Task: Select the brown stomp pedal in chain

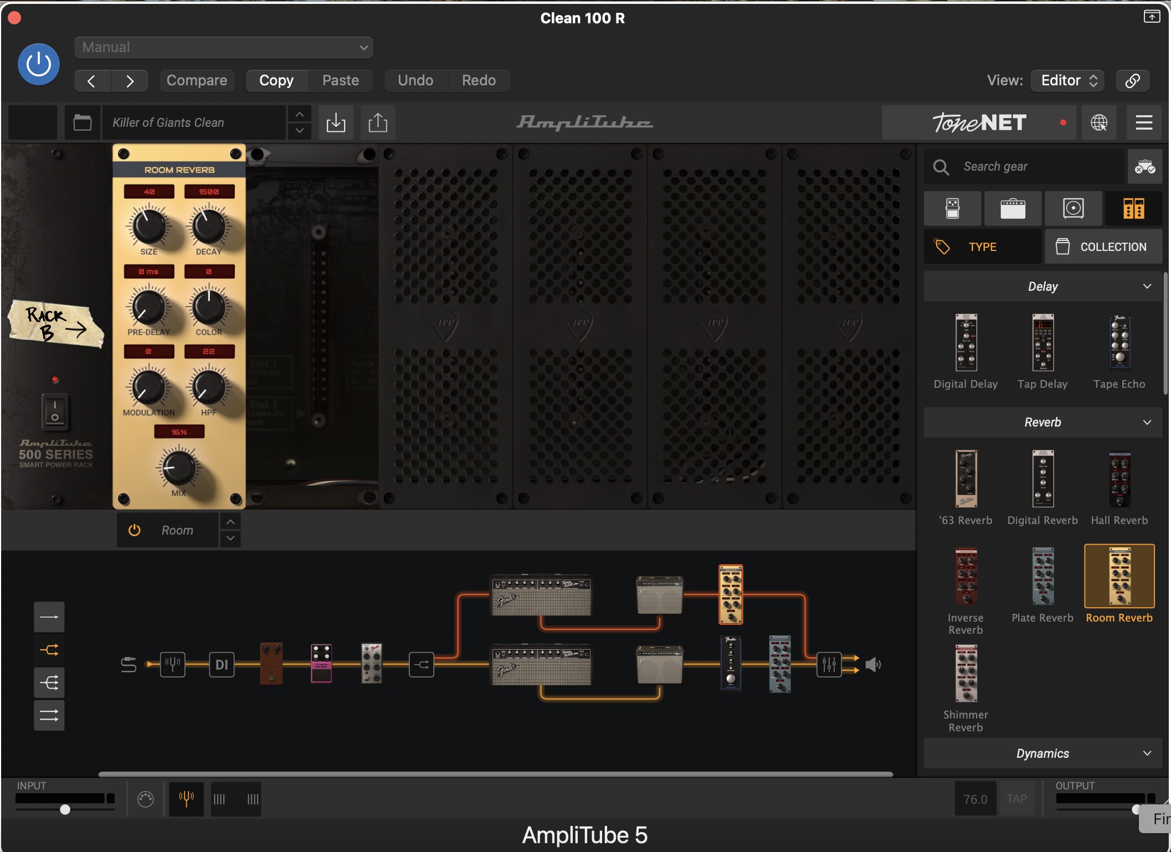Action: point(271,663)
